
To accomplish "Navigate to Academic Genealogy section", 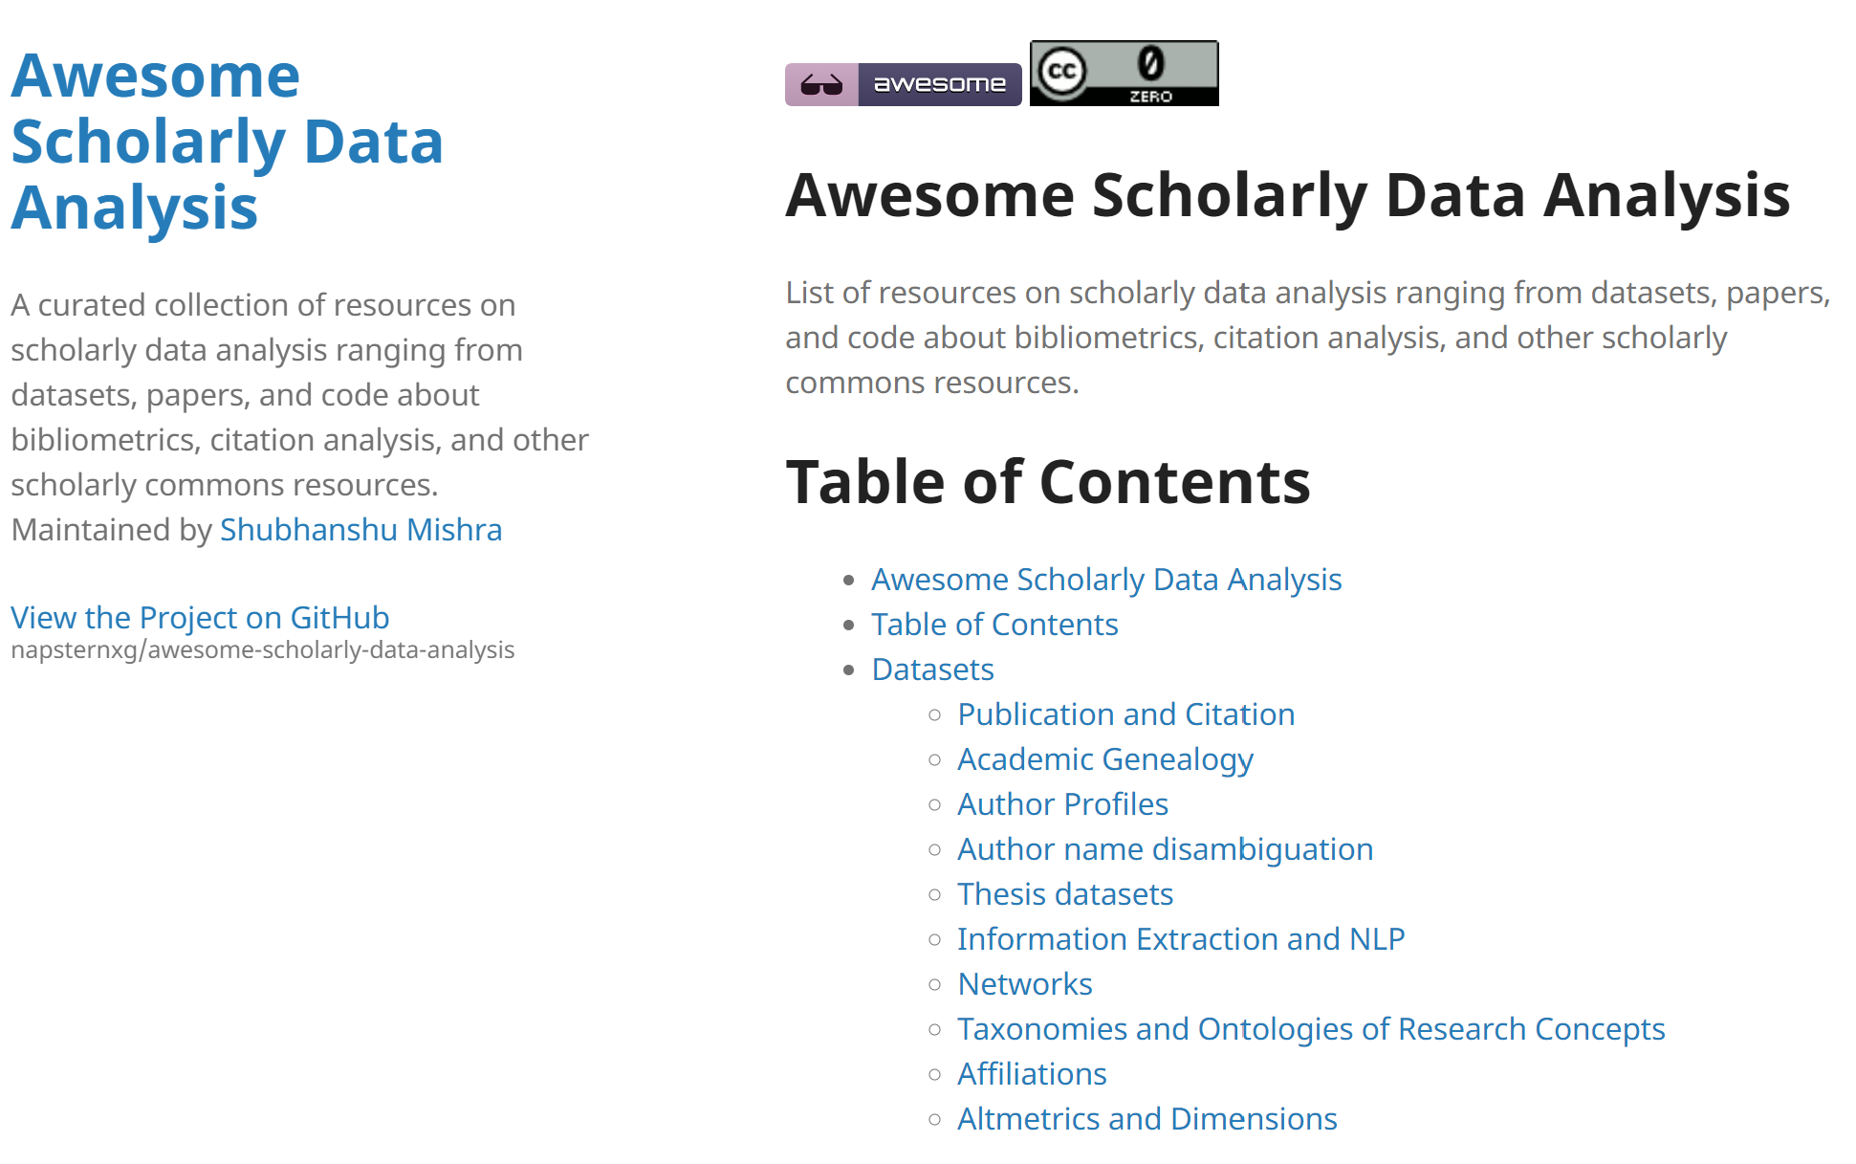I will pyautogui.click(x=1104, y=759).
